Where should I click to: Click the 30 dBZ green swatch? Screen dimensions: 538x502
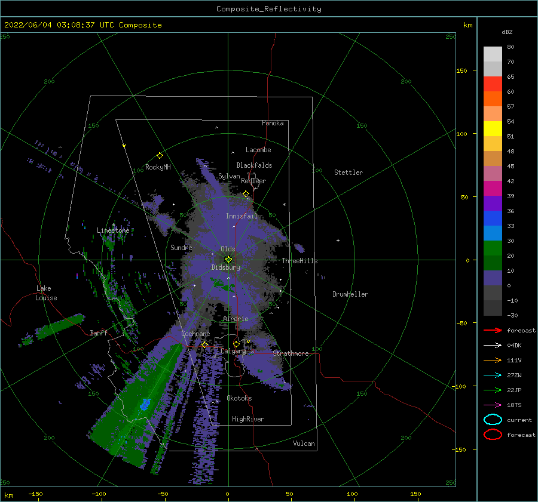click(x=493, y=248)
